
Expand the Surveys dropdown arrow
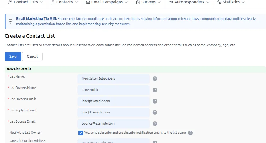(x=159, y=2)
